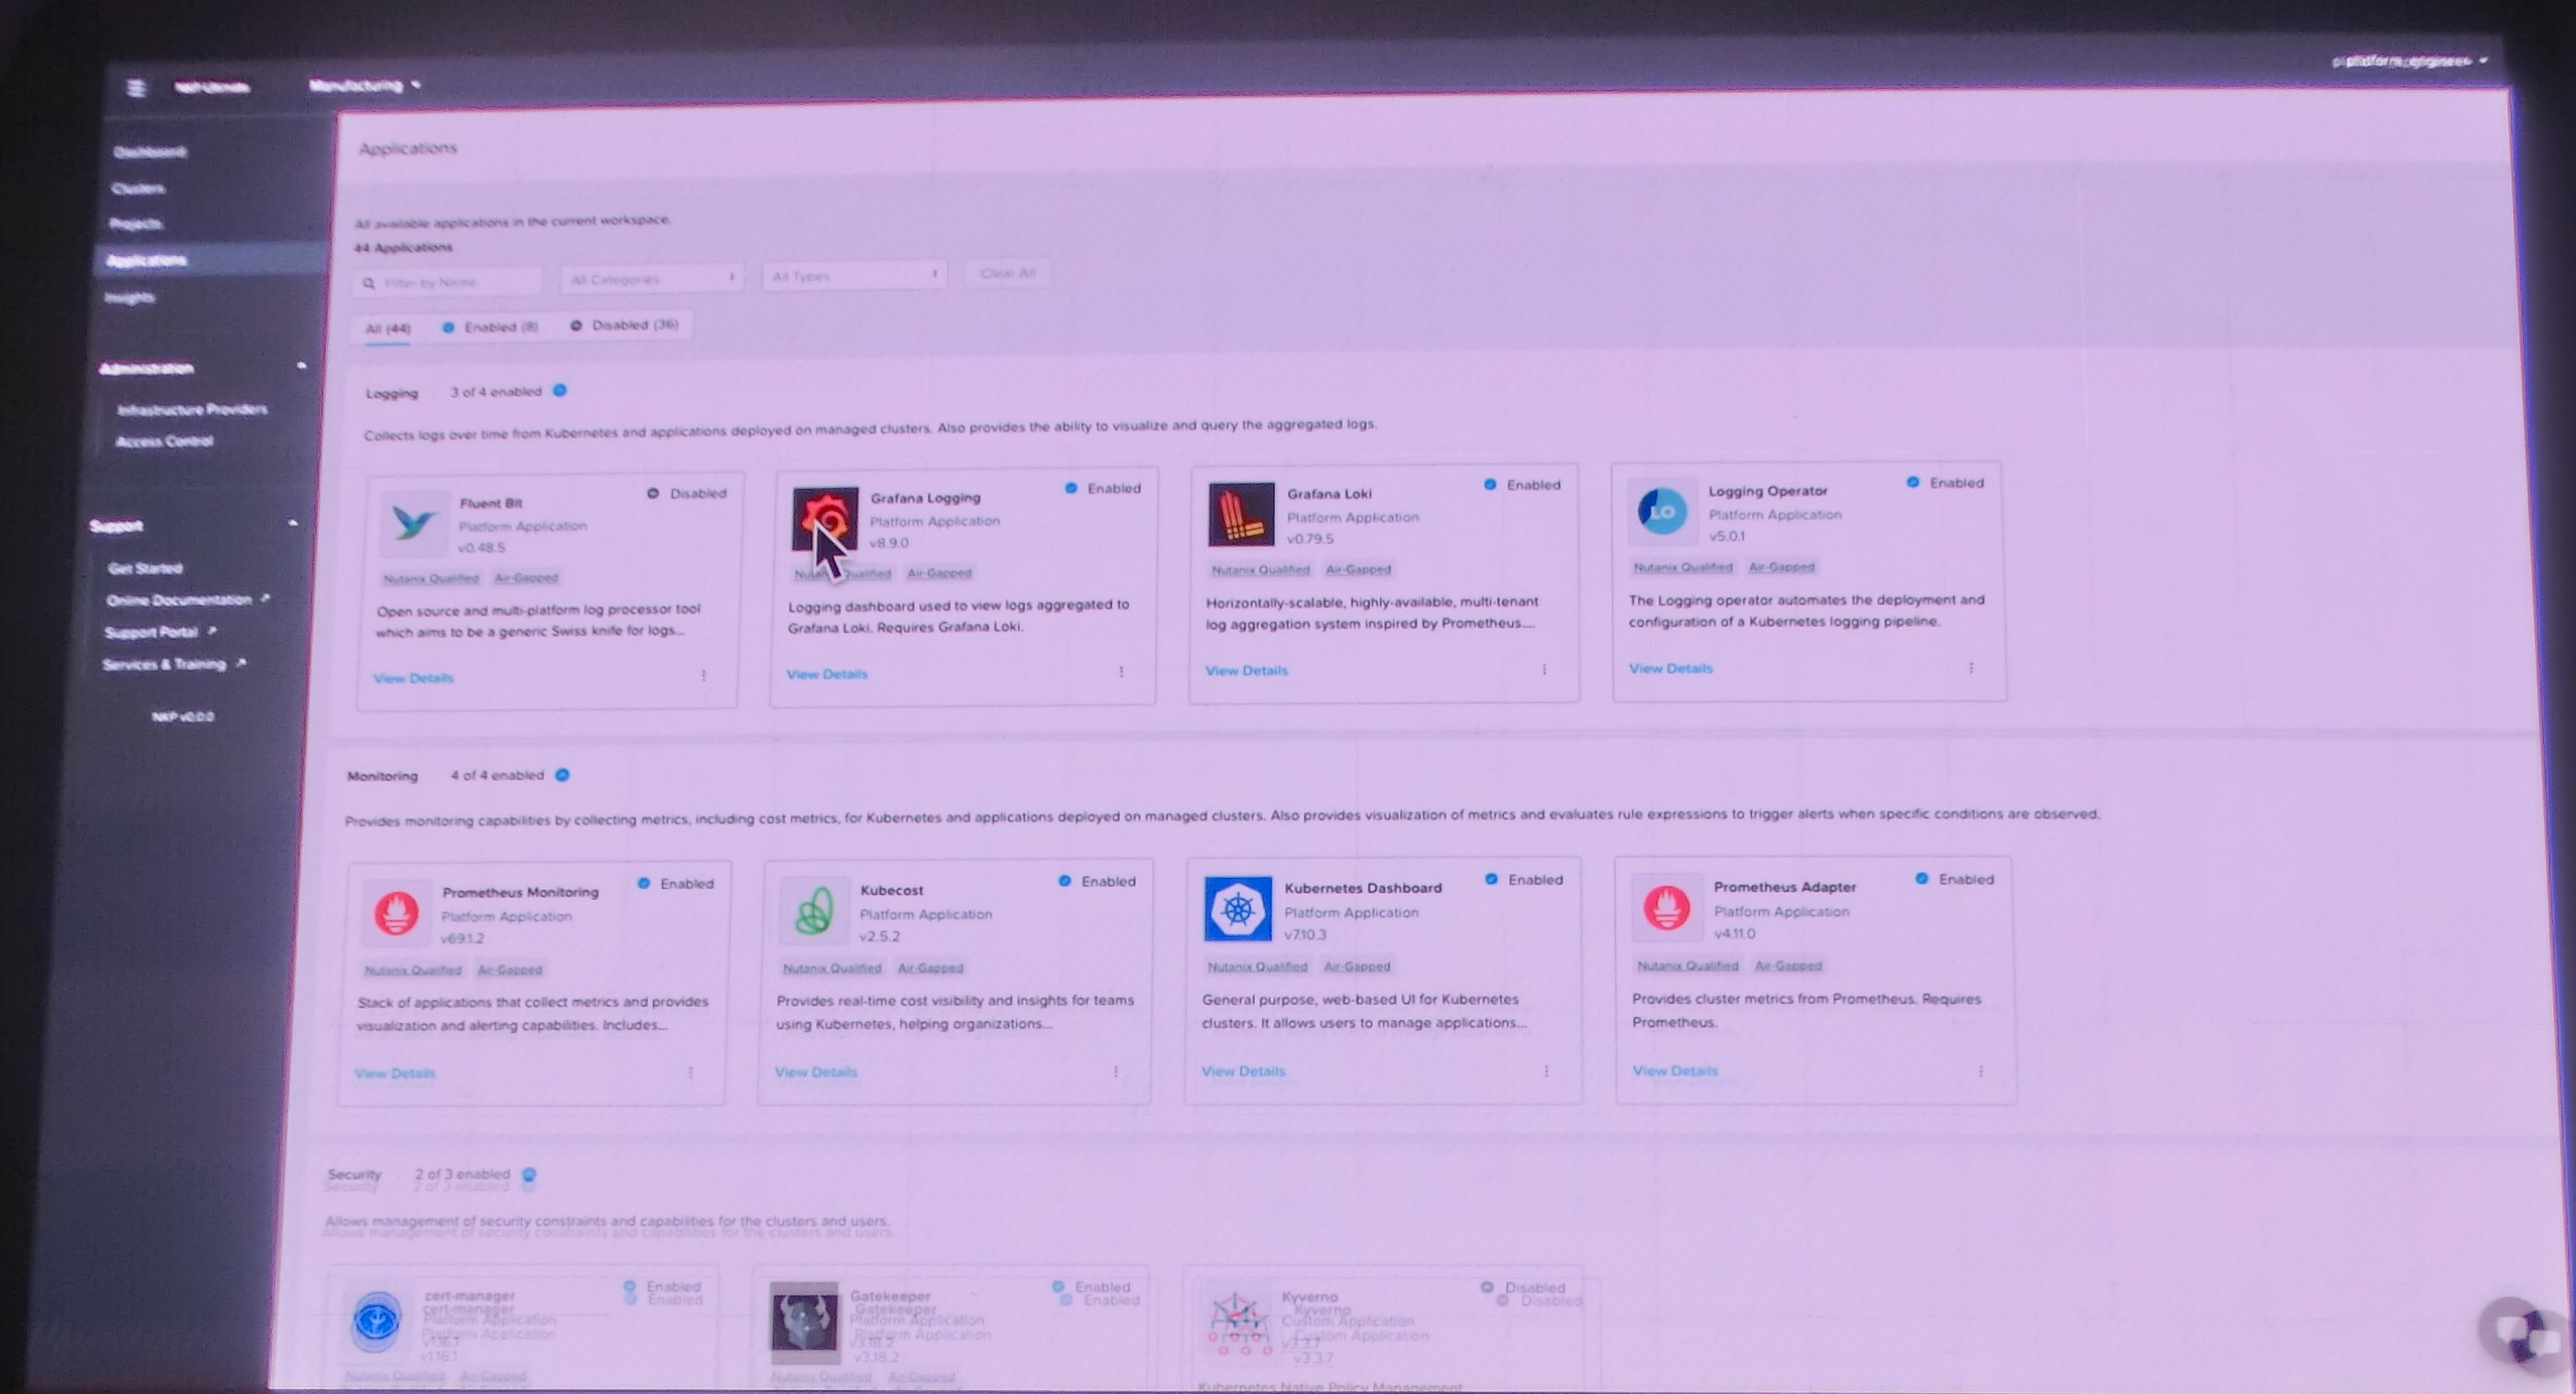Image resolution: width=2576 pixels, height=1394 pixels.
Task: Click the Logging Operator logo icon
Action: point(1662,511)
